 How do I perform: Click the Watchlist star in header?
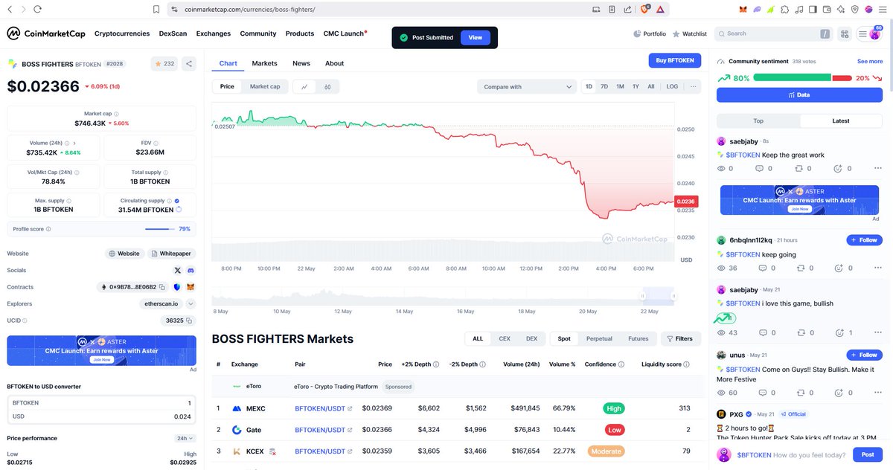(676, 33)
